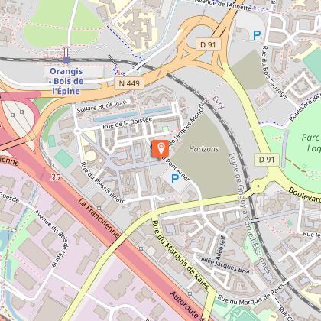Image resolution: width=321 pixels, height=321 pixels.
Task: Click the parking icon near Rue du Bois Sauvage
Action: coord(257,36)
